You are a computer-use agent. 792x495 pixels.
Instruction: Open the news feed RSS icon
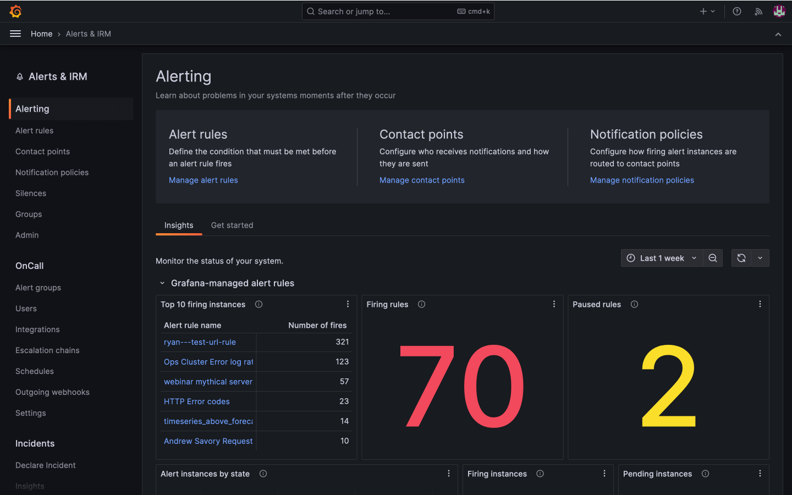tap(758, 11)
